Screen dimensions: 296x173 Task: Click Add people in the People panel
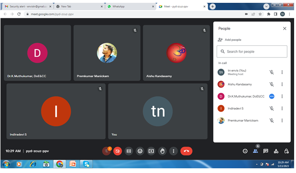[230, 40]
